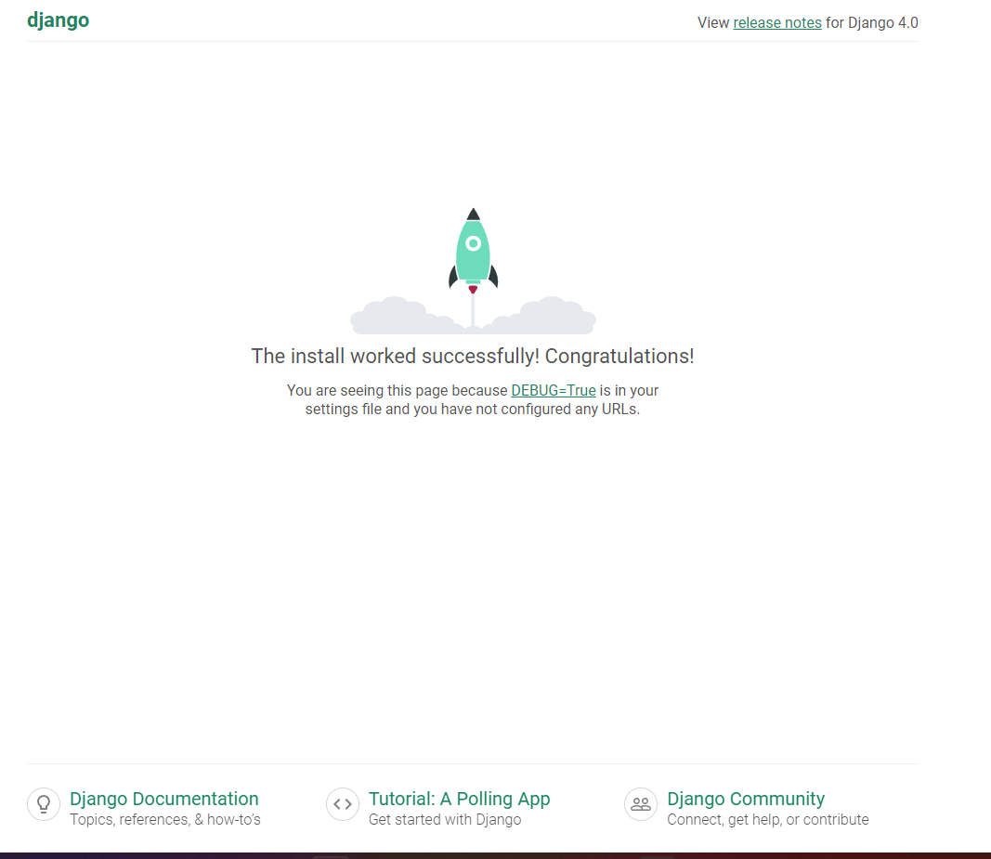Click the people community icon
The width and height of the screenshot is (991, 859).
tap(641, 804)
